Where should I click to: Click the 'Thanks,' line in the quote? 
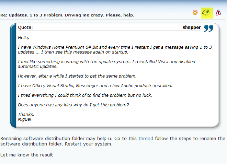[x=26, y=114]
